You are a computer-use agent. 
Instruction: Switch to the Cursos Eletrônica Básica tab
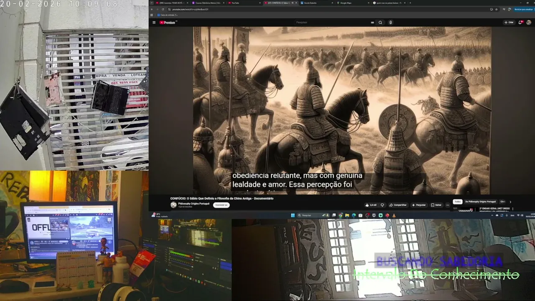pyautogui.click(x=207, y=3)
